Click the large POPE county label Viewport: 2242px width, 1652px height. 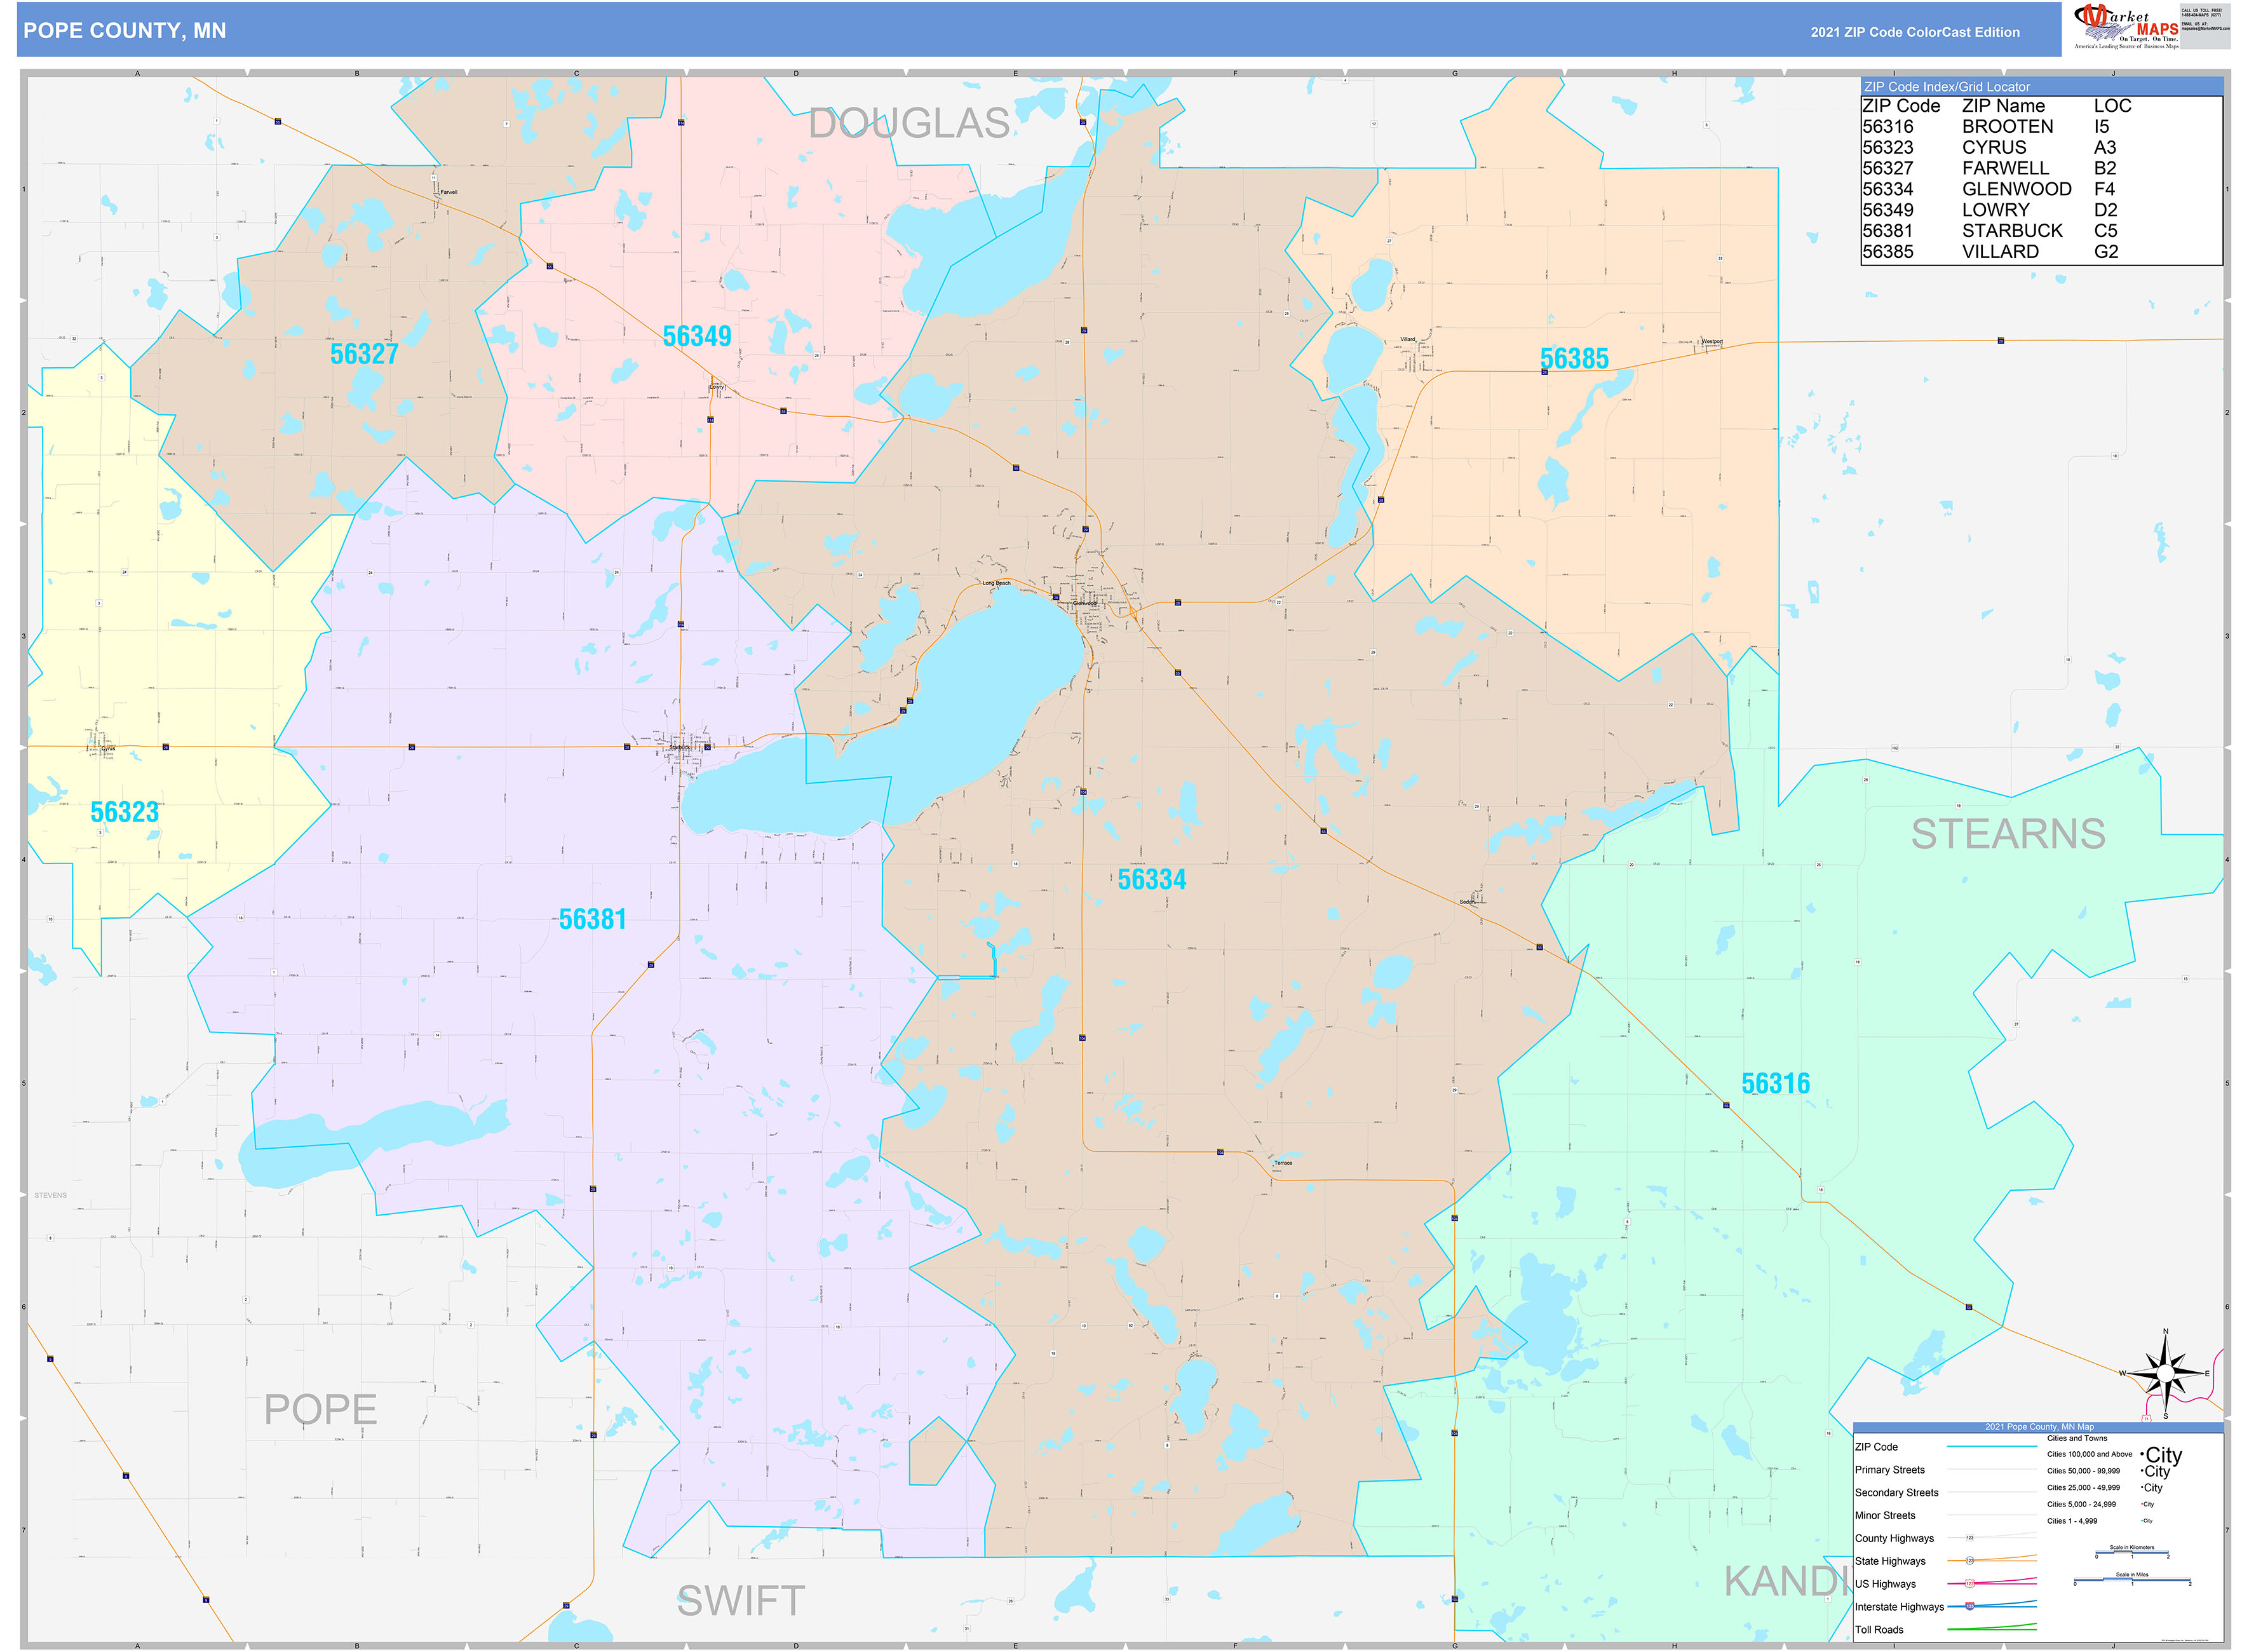(x=320, y=1410)
